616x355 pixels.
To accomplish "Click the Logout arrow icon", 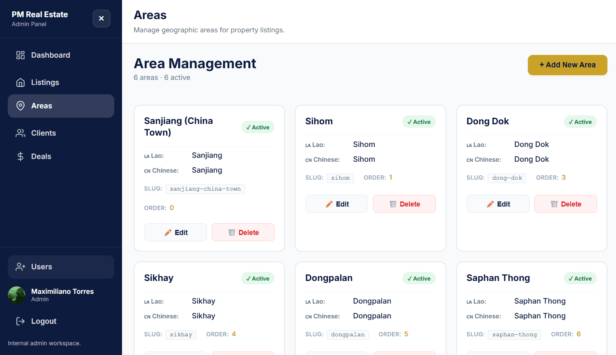I will point(20,321).
